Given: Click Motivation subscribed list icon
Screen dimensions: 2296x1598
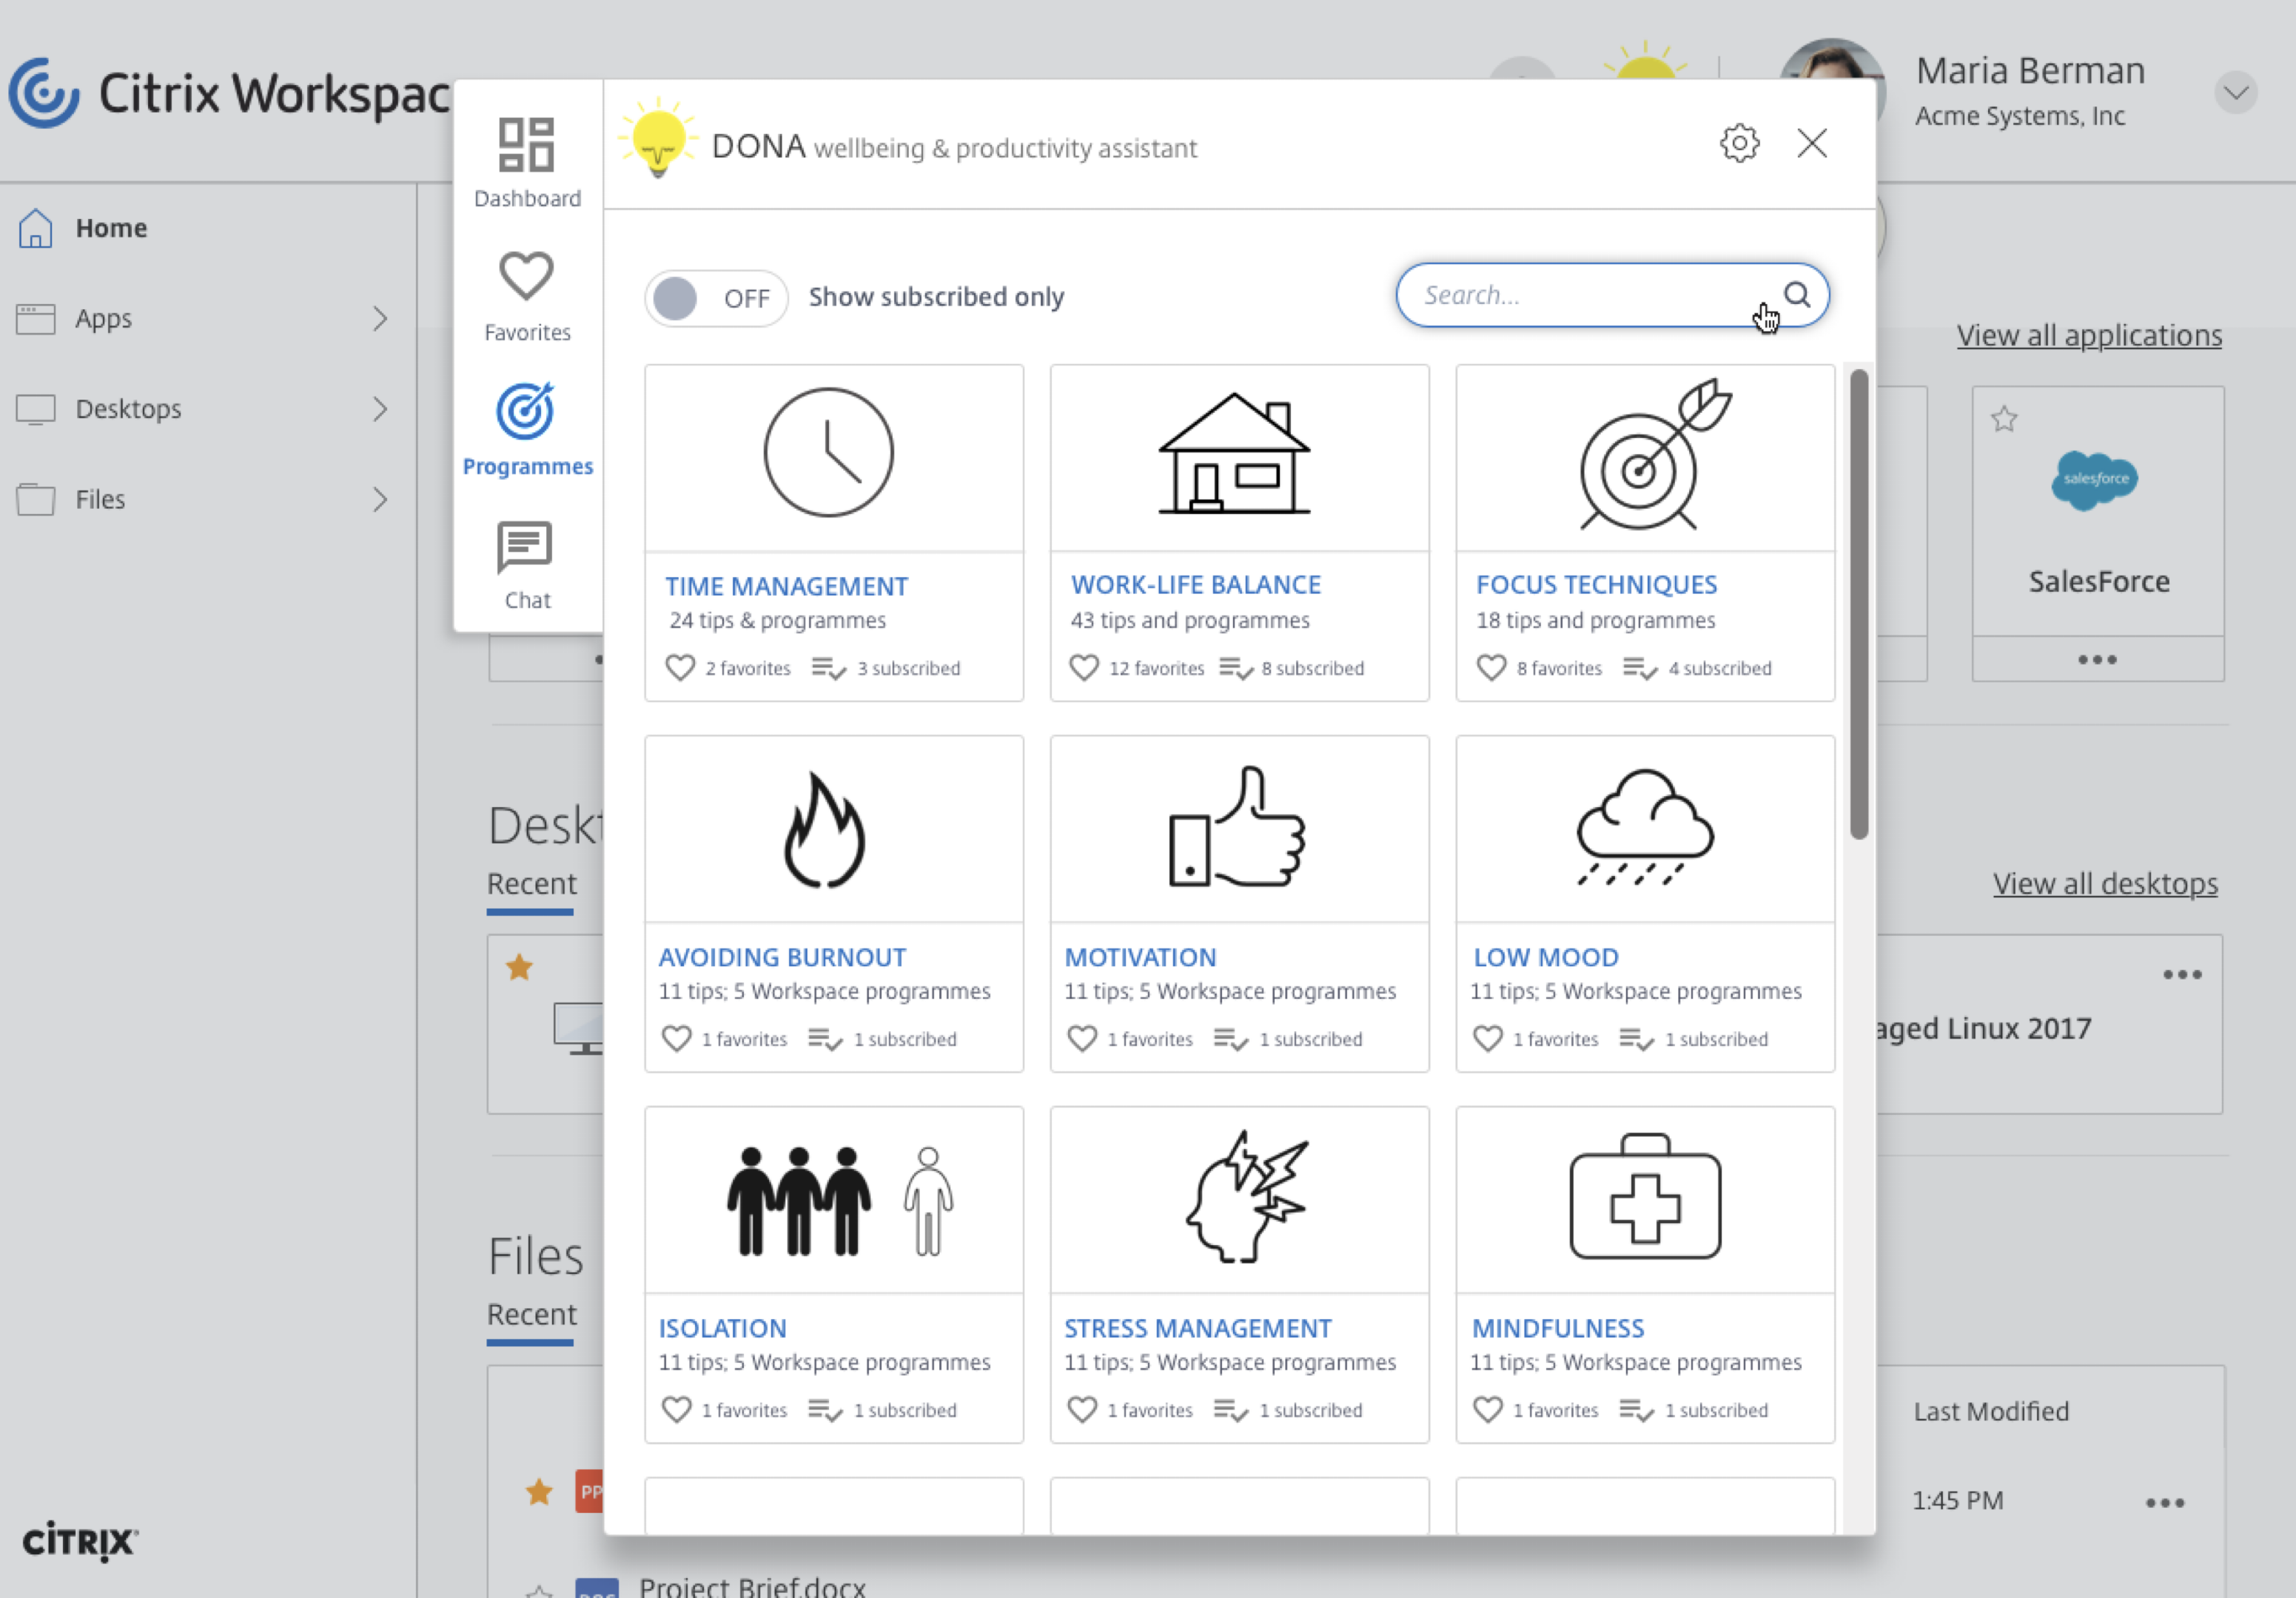Looking at the screenshot, I should 1231,1039.
